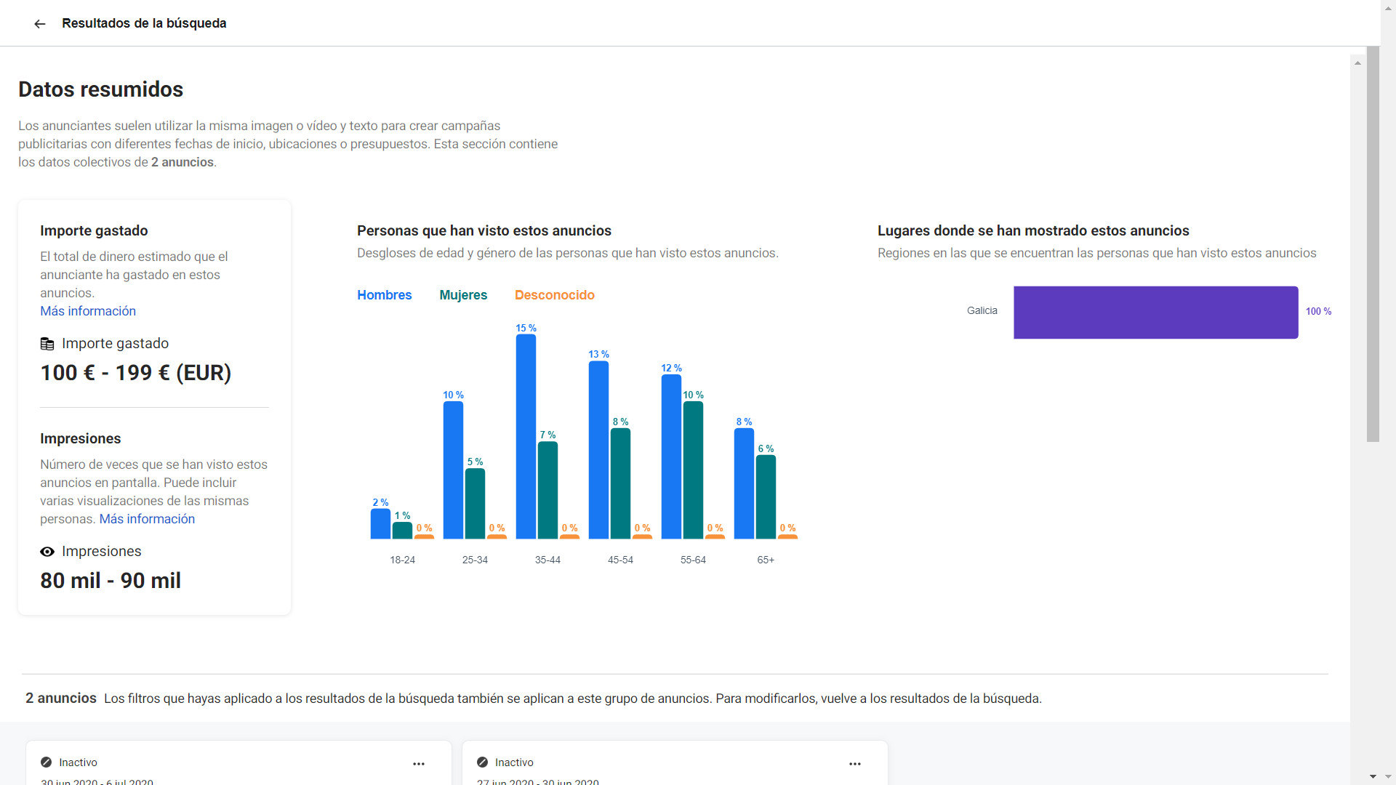Viewport: 1396px width, 785px height.
Task: Click the 6 % Mujeres bar for 65+
Action: (766, 496)
